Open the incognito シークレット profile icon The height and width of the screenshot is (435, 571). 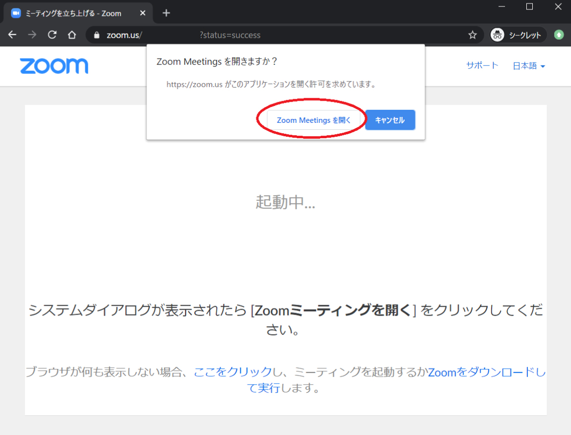click(518, 35)
